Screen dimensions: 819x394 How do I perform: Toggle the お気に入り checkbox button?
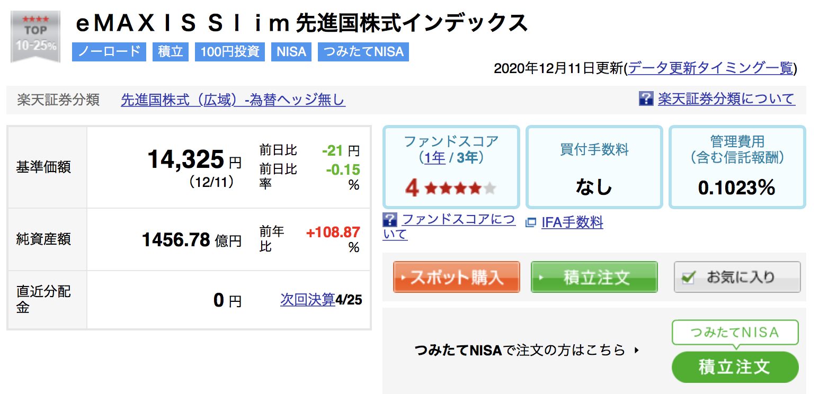pos(737,277)
